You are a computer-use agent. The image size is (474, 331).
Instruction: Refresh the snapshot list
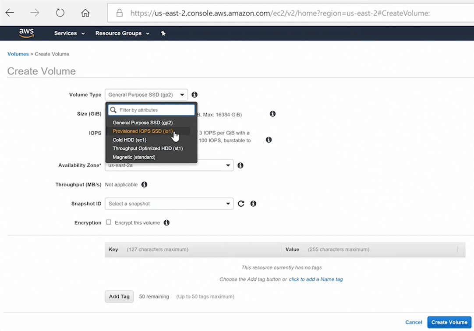click(x=241, y=204)
